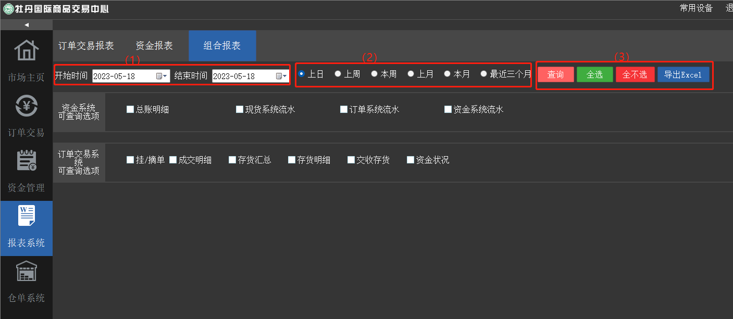Open 资金管理 from the sidebar
733x319 pixels.
coord(26,169)
